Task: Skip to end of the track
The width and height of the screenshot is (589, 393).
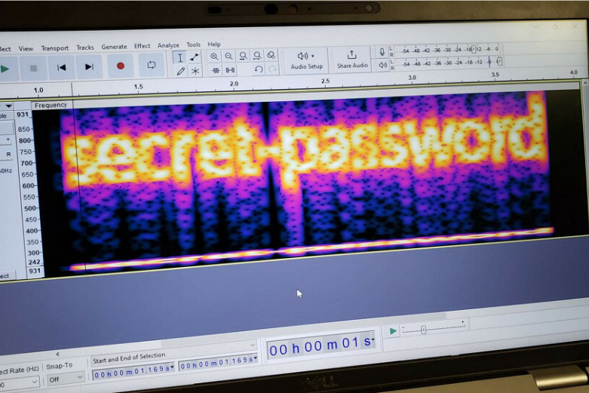Action: point(89,67)
